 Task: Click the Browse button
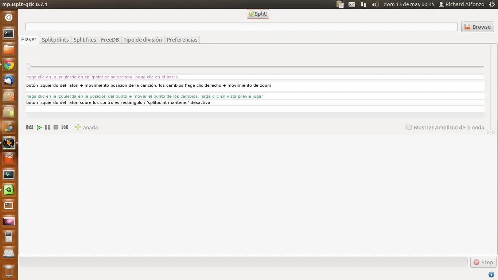pos(478,27)
